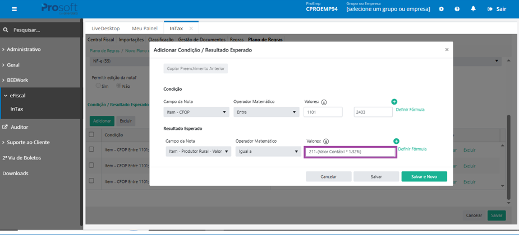519x235 pixels.
Task: Click green plus icon in Resultado Esperado row
Action: [x=396, y=141]
